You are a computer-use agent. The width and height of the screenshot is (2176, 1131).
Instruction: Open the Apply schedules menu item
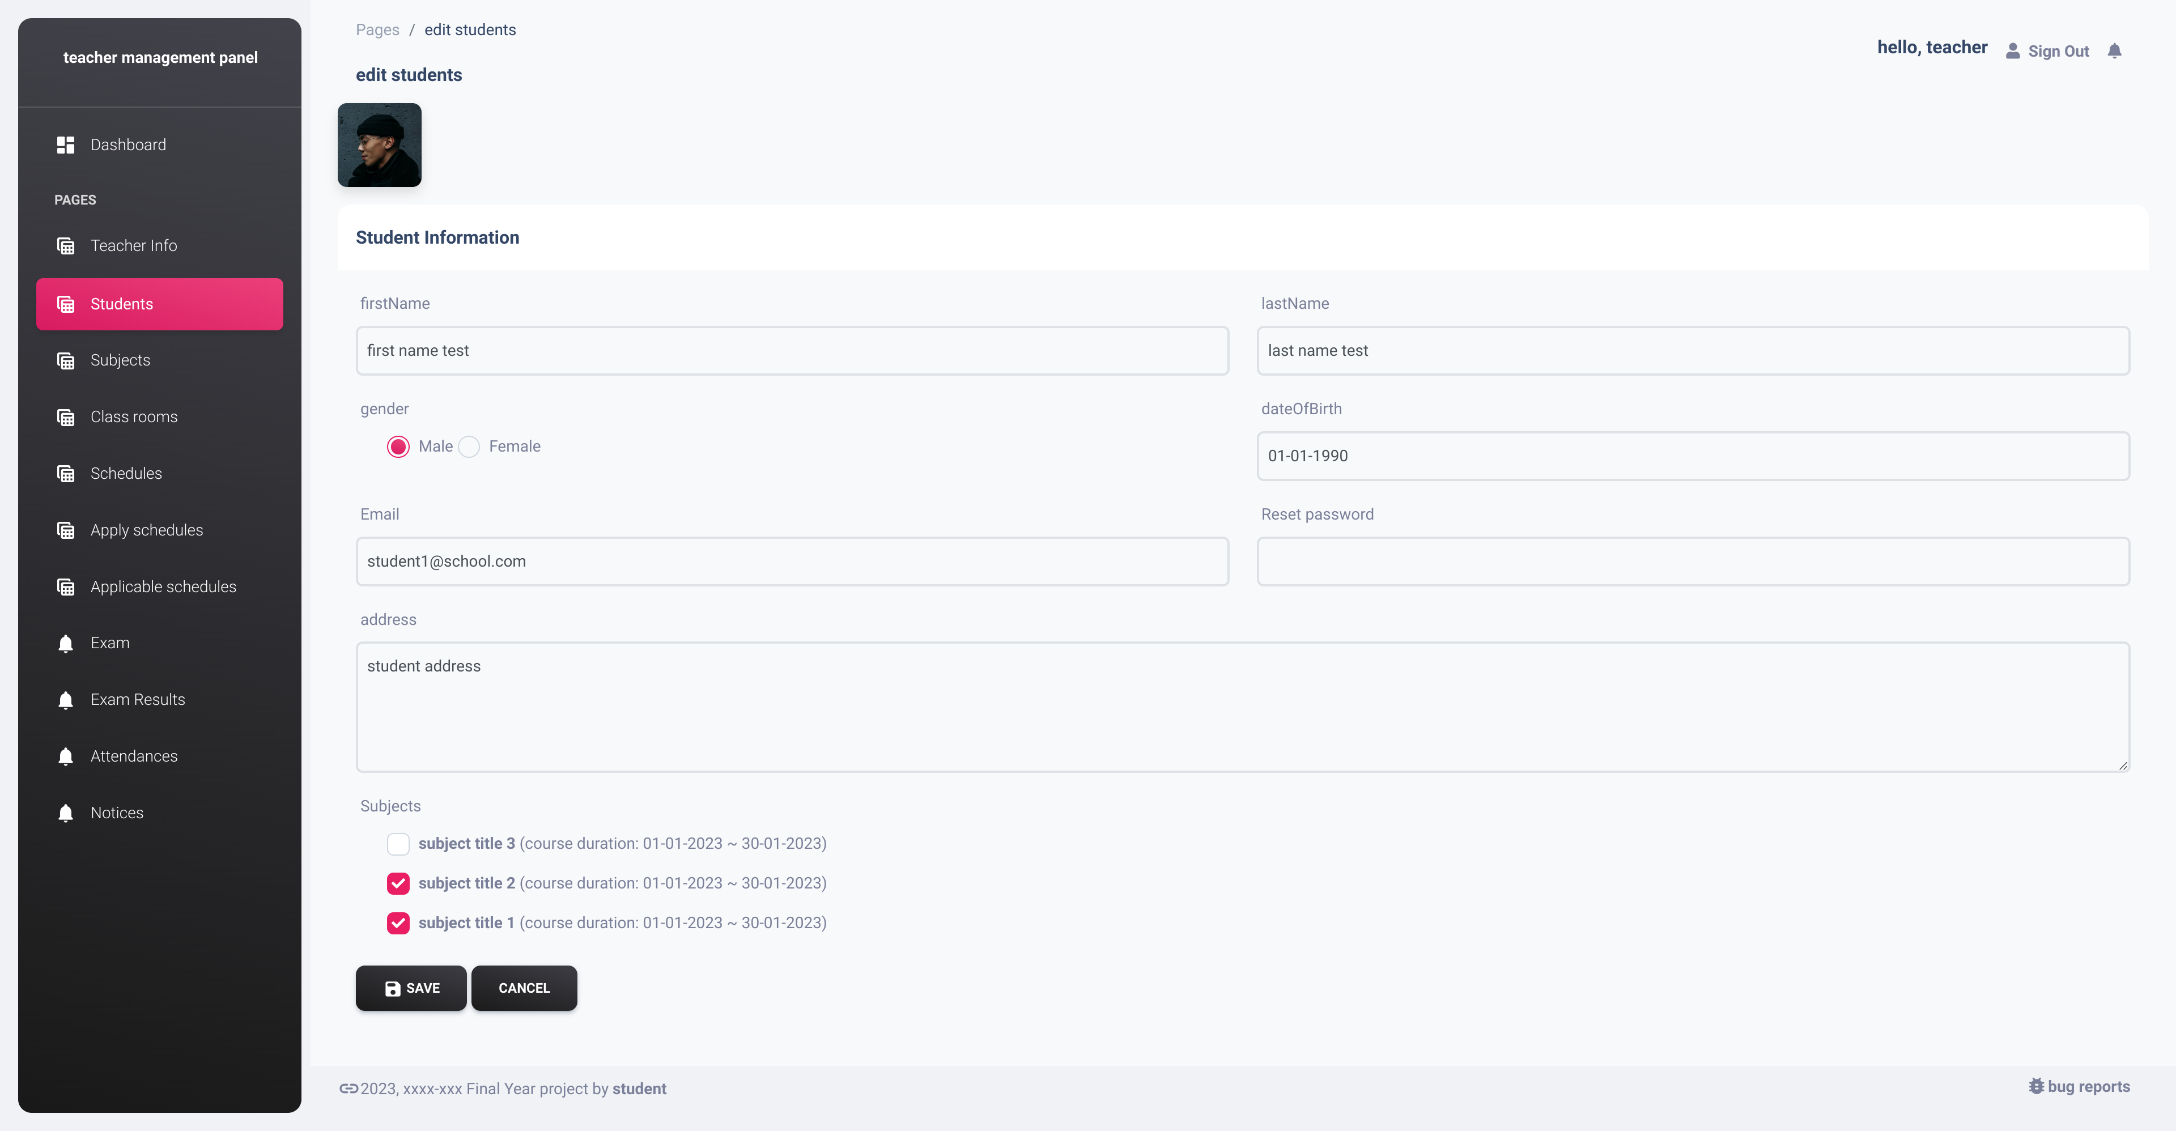pos(146,530)
